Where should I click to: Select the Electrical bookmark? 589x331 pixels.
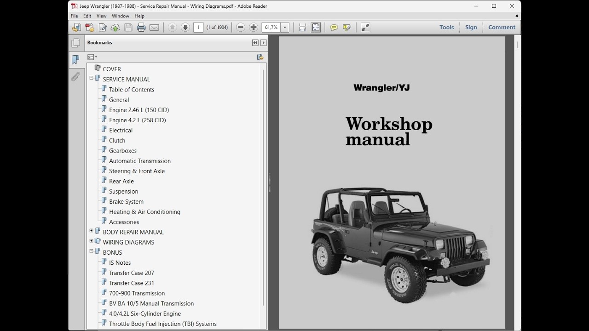coord(121,130)
